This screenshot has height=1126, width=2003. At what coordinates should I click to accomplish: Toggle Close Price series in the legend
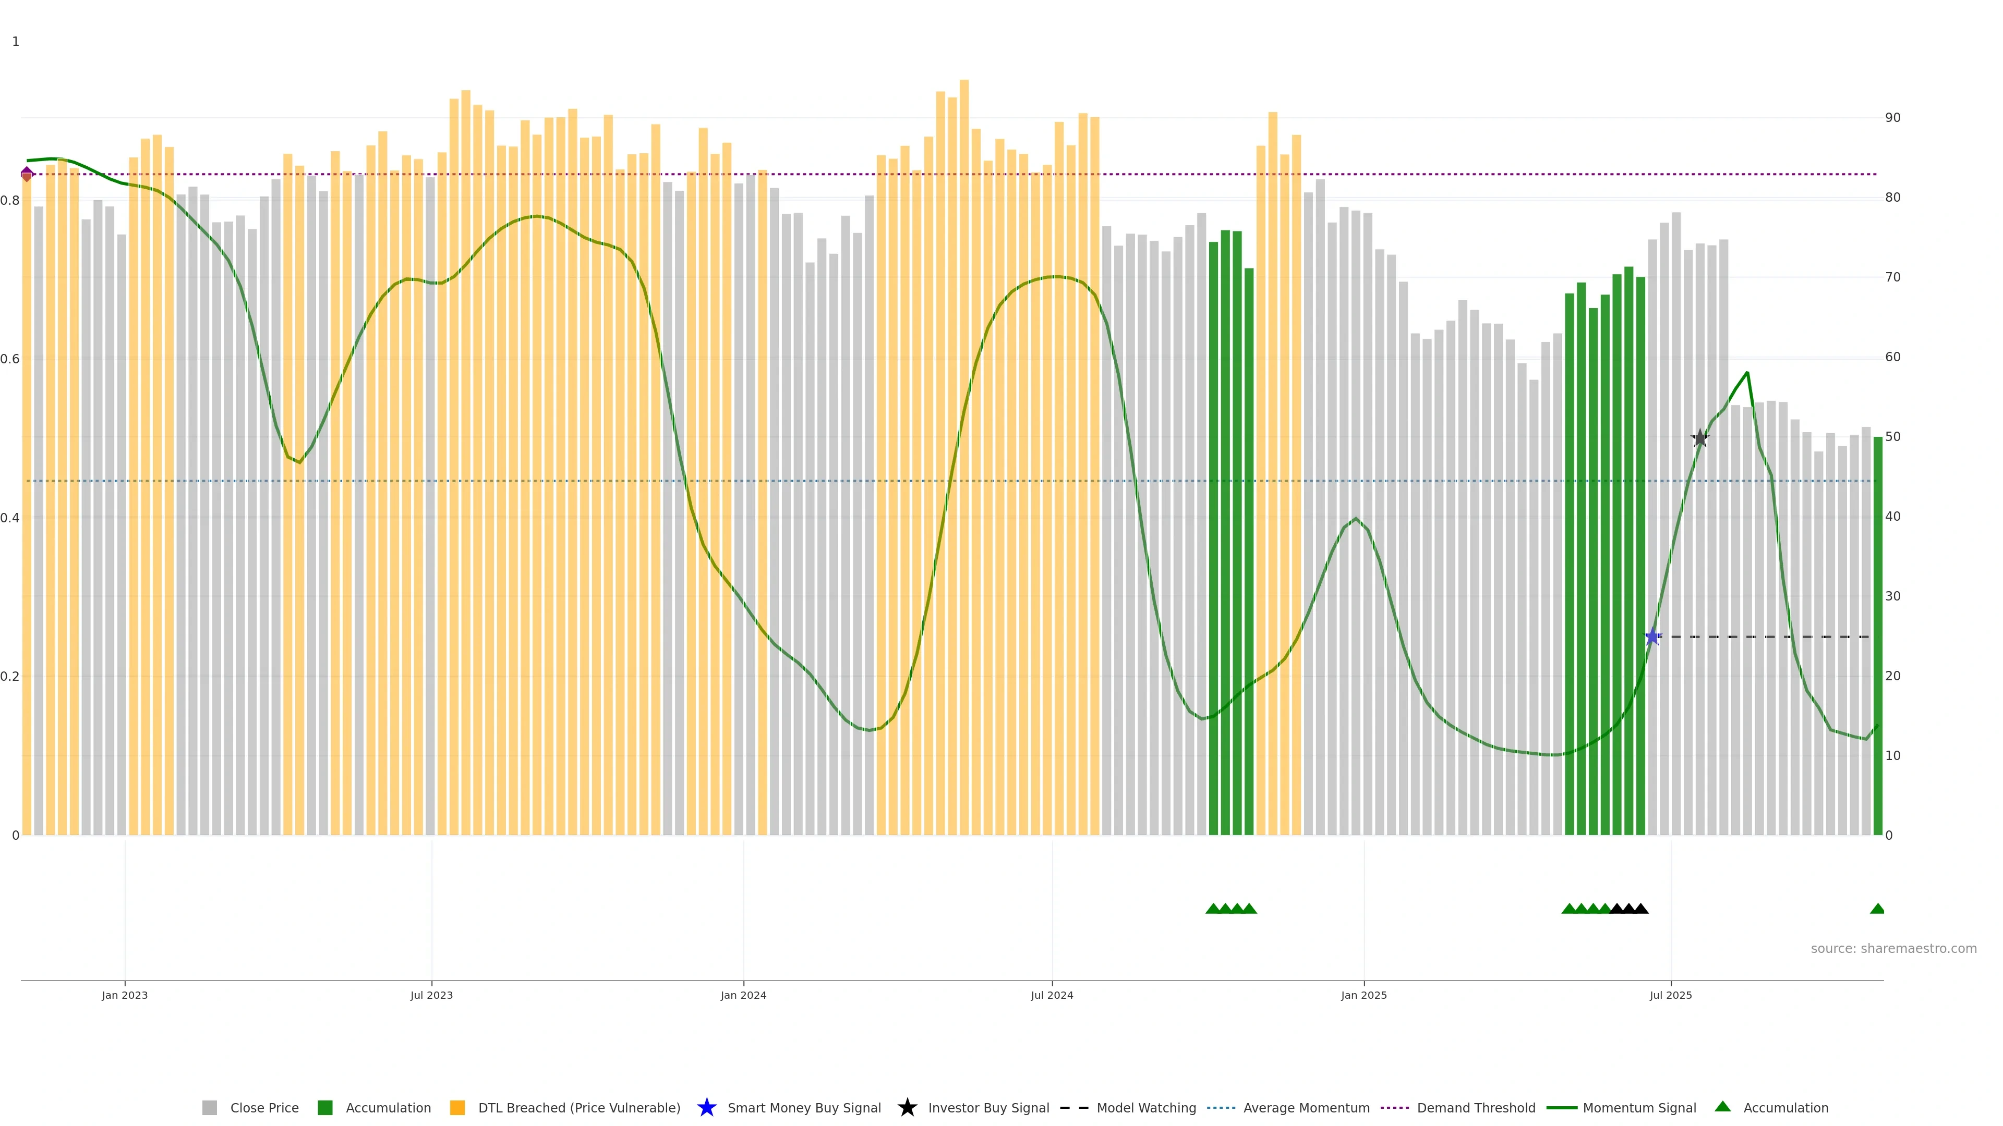coord(263,1107)
